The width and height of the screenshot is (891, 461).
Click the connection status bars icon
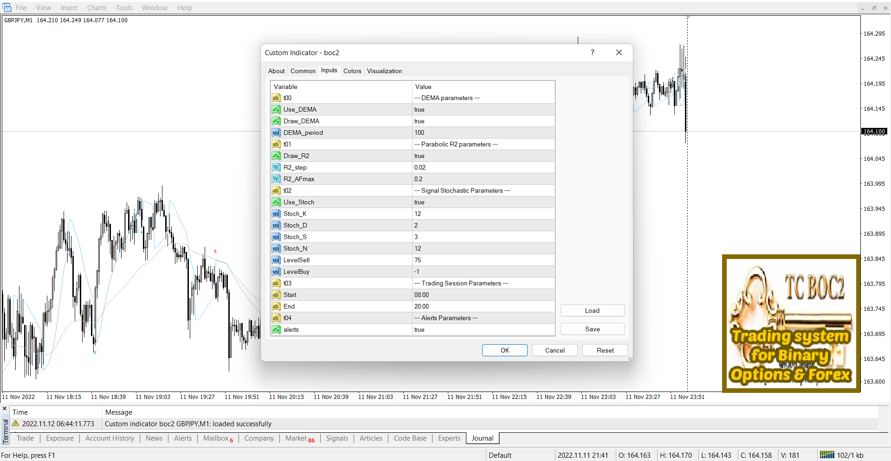pyautogui.click(x=826, y=455)
